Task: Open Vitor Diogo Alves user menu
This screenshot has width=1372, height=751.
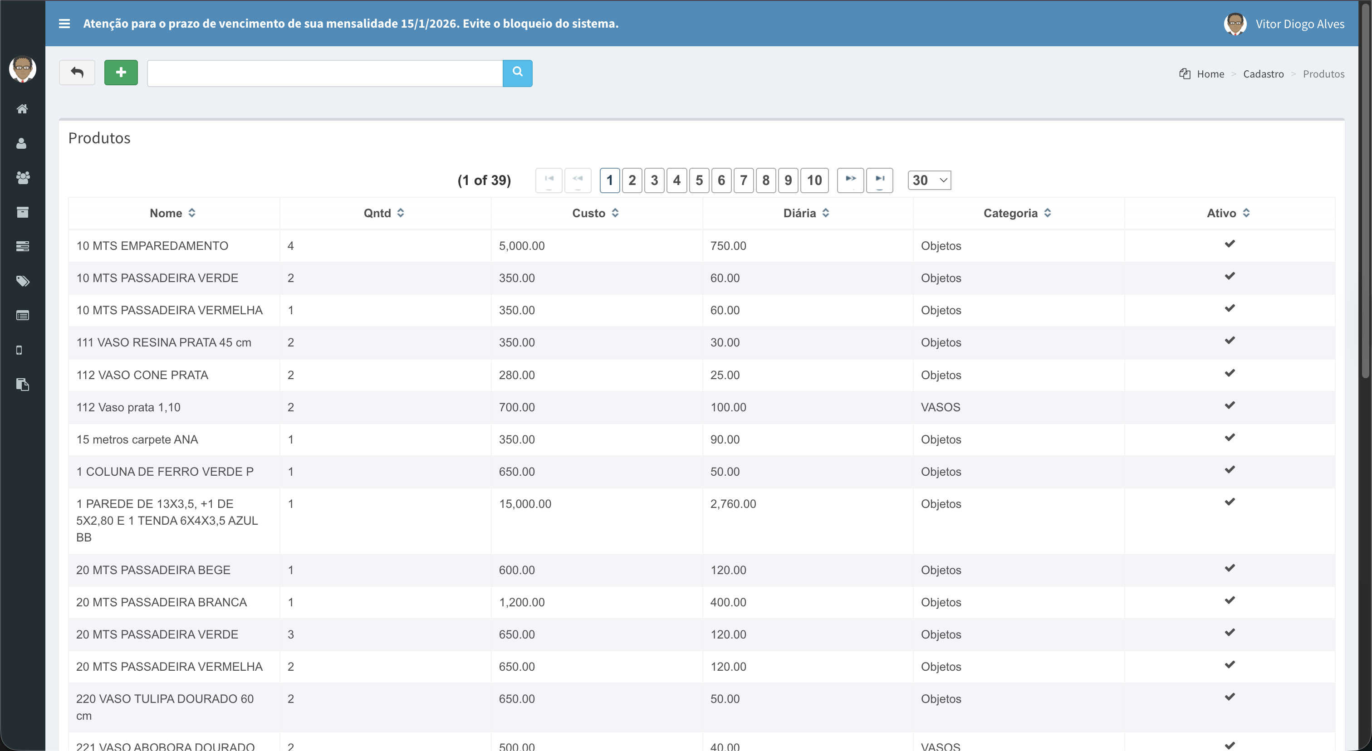Action: coord(1299,24)
